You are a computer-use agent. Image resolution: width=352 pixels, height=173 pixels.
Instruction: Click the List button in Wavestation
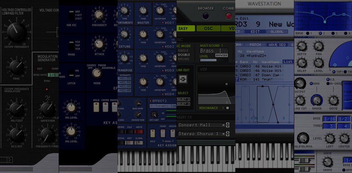[288, 61]
